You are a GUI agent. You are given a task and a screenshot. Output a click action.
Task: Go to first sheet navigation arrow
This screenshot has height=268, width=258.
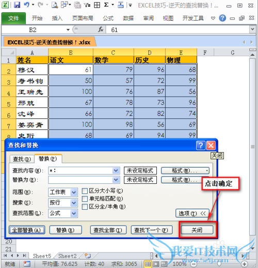5,256
